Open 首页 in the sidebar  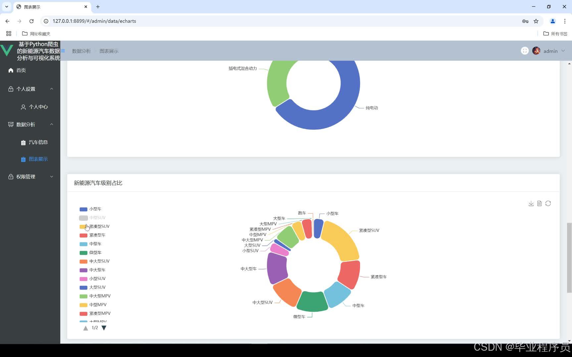[30, 70]
